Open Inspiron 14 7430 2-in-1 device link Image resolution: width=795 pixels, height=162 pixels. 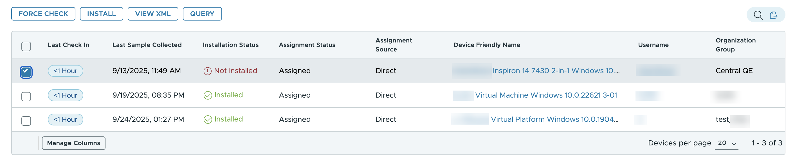pos(556,71)
